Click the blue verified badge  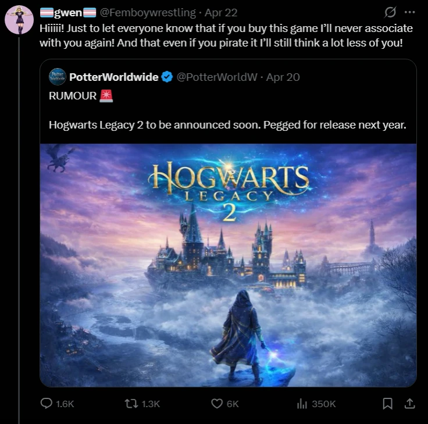[166, 77]
